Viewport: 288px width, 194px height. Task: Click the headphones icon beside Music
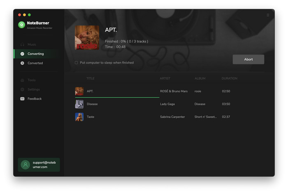(x=22, y=44)
